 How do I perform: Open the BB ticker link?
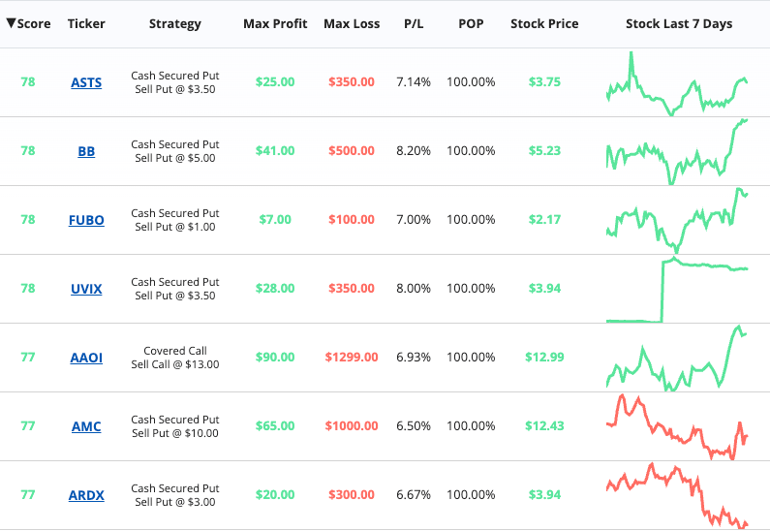click(x=86, y=151)
